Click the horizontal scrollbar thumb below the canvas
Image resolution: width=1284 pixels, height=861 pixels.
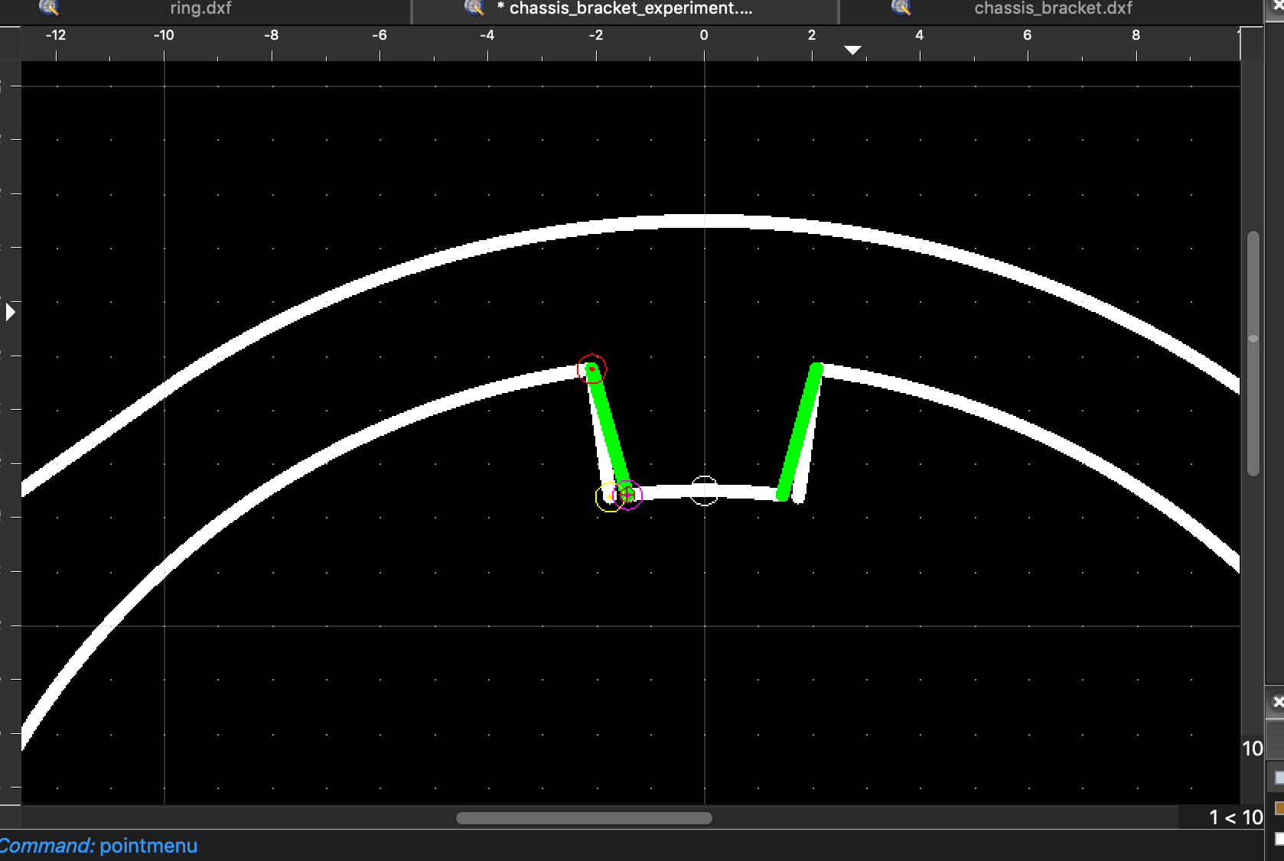point(584,818)
